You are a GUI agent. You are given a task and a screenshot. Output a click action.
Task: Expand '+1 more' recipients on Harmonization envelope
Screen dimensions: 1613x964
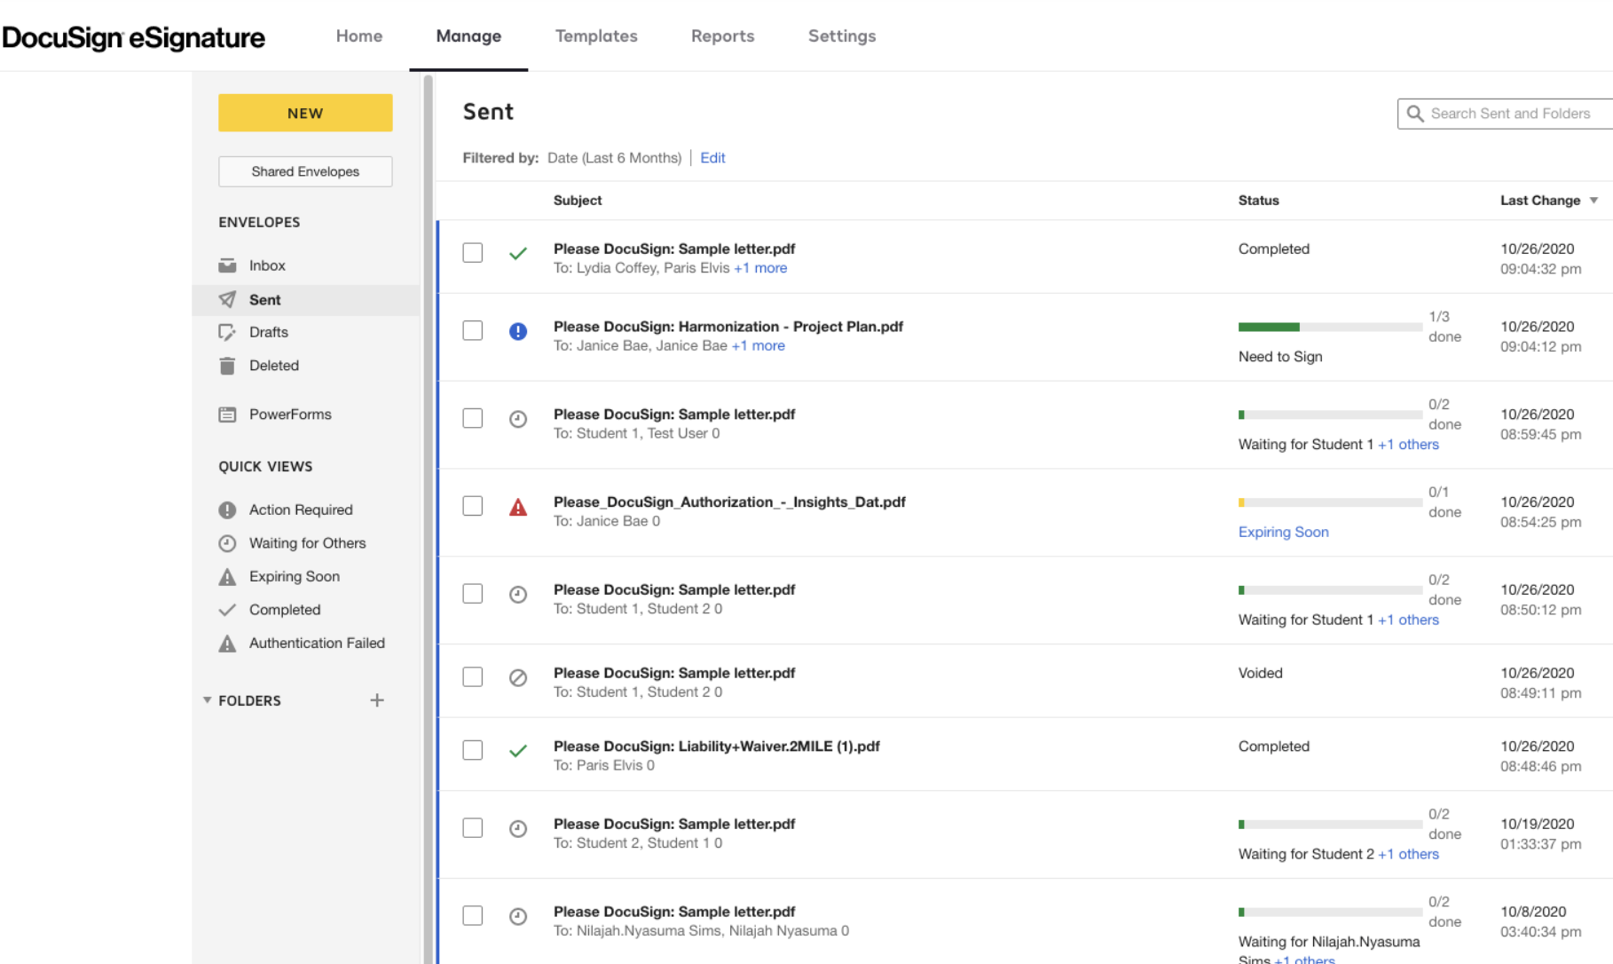[758, 346]
